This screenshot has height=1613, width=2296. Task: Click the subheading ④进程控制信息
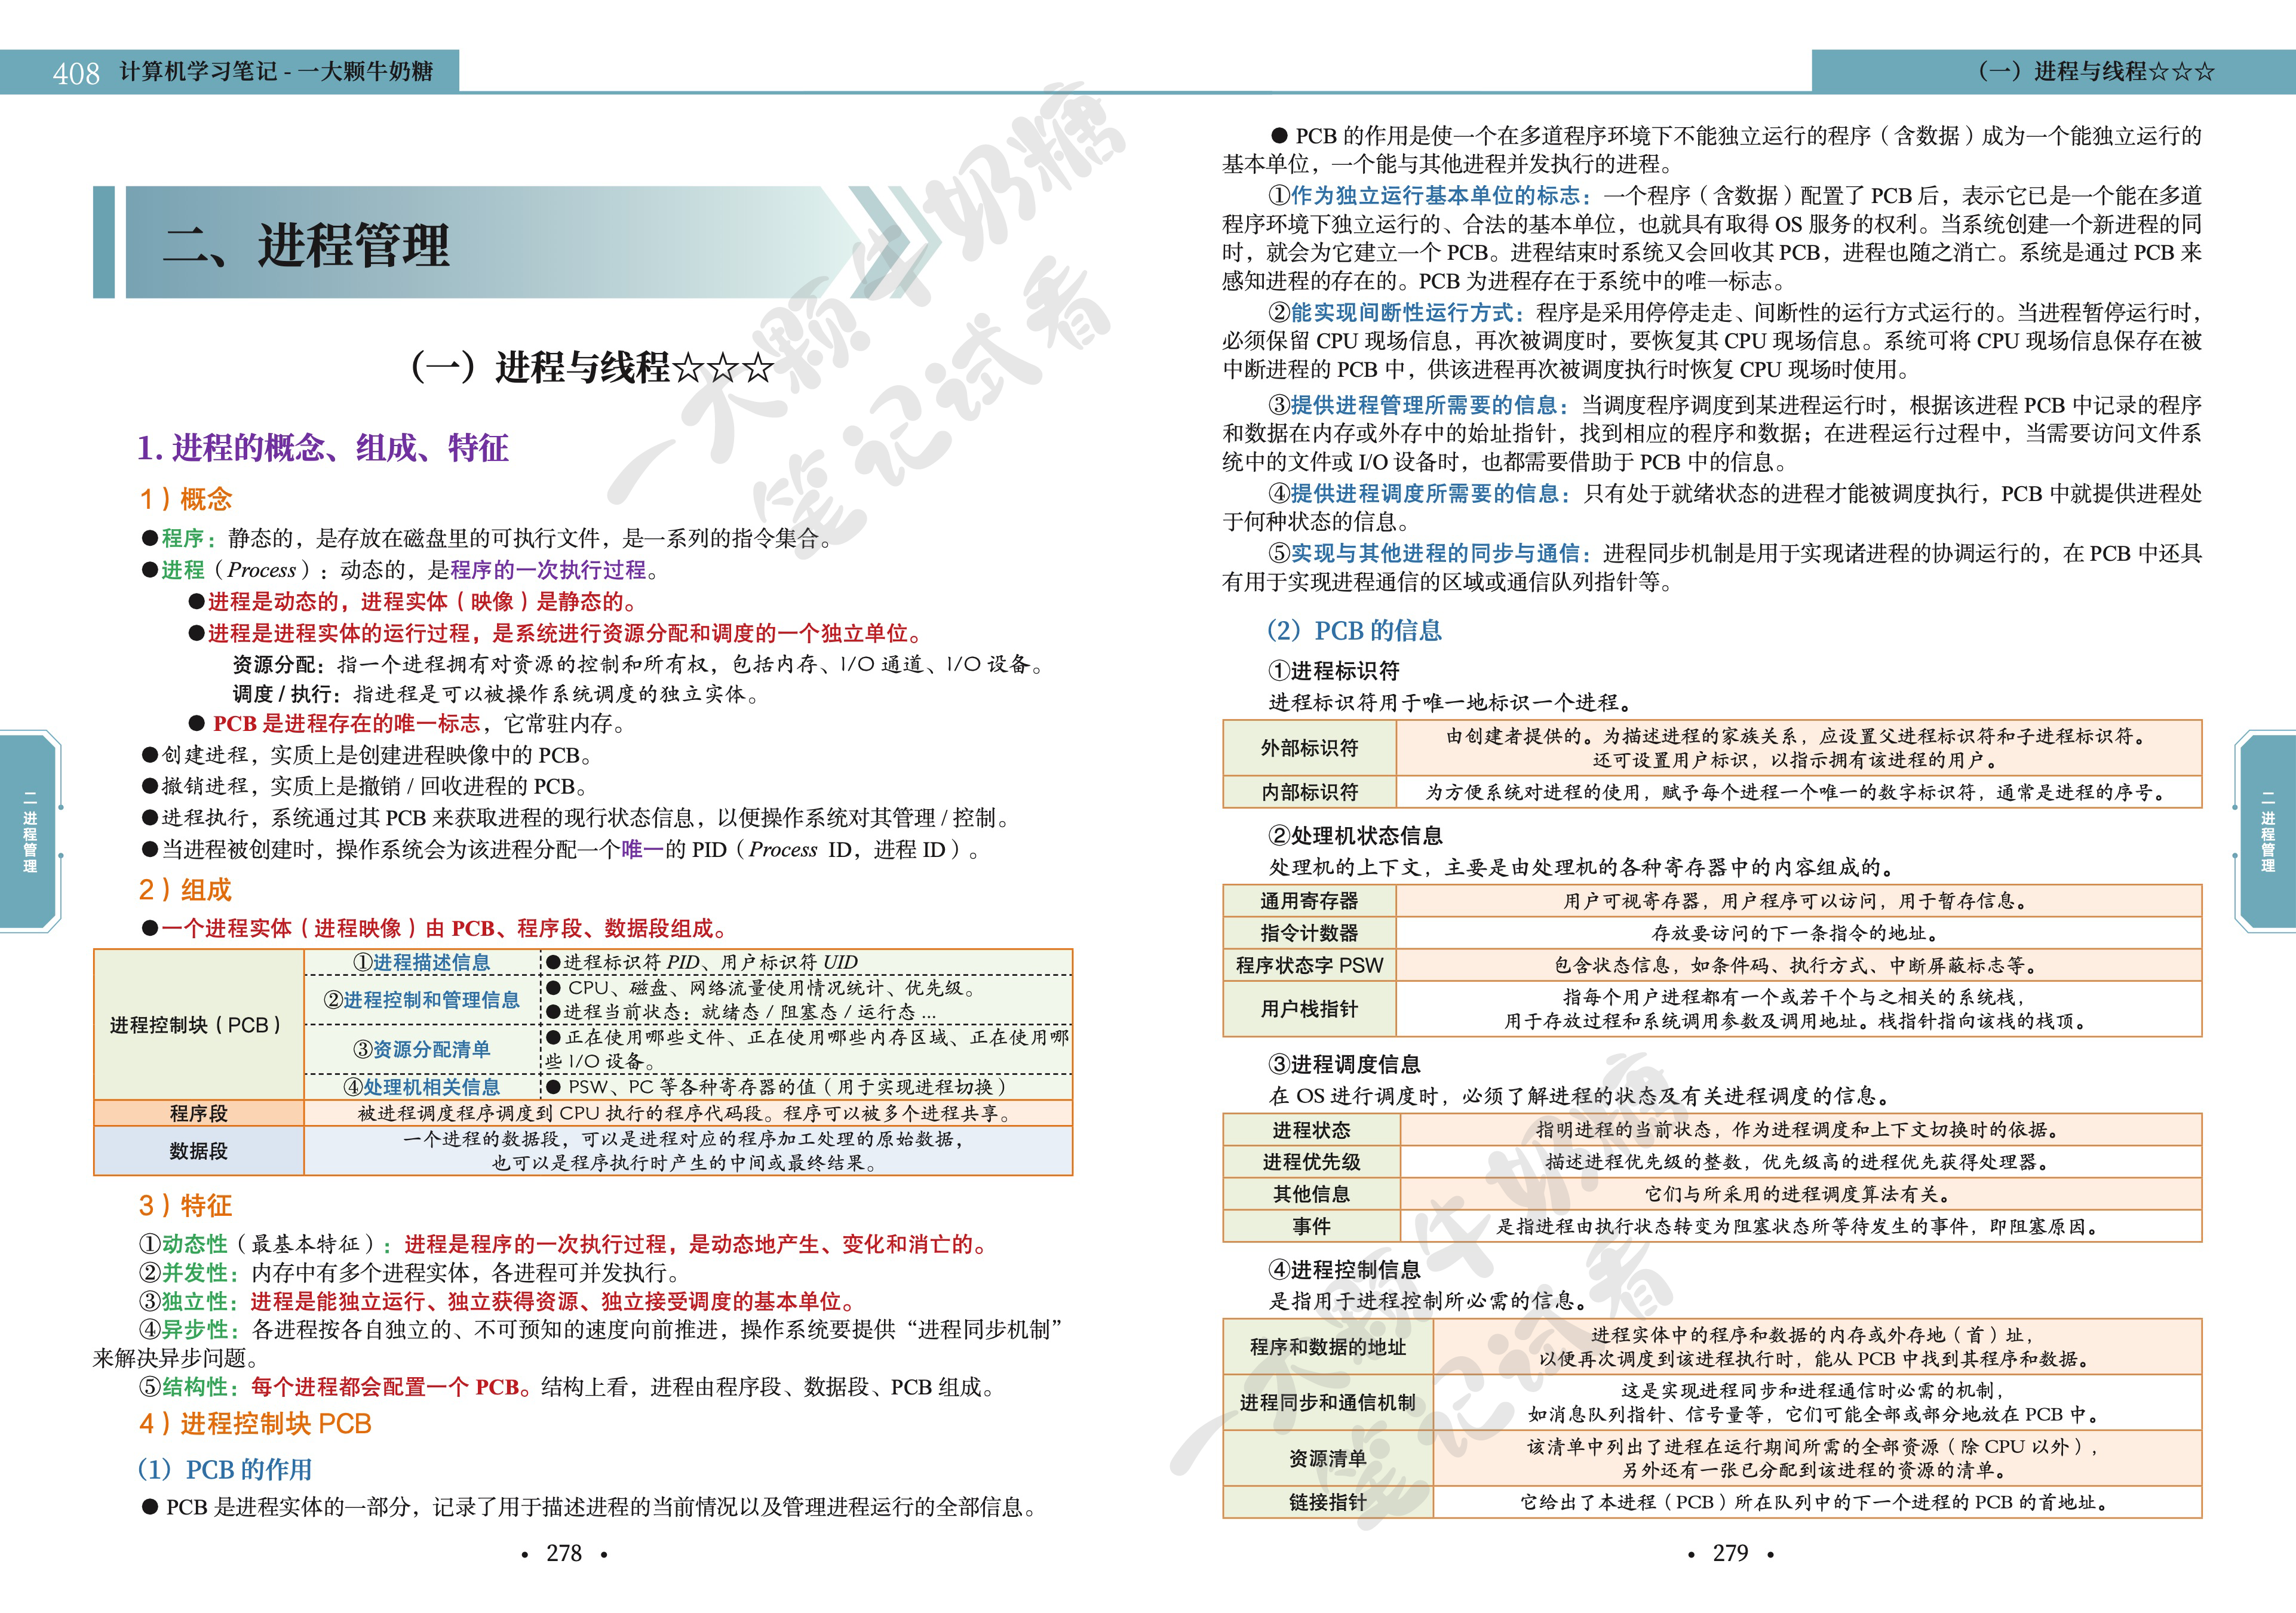pyautogui.click(x=1344, y=1270)
